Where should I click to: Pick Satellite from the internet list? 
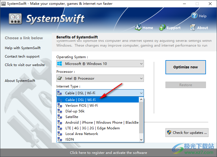point(98,117)
